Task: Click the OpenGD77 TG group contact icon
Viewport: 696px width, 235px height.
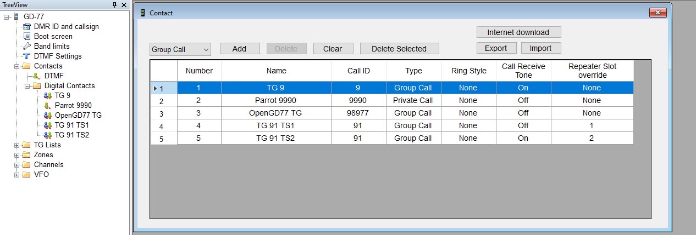Action: 48,115
